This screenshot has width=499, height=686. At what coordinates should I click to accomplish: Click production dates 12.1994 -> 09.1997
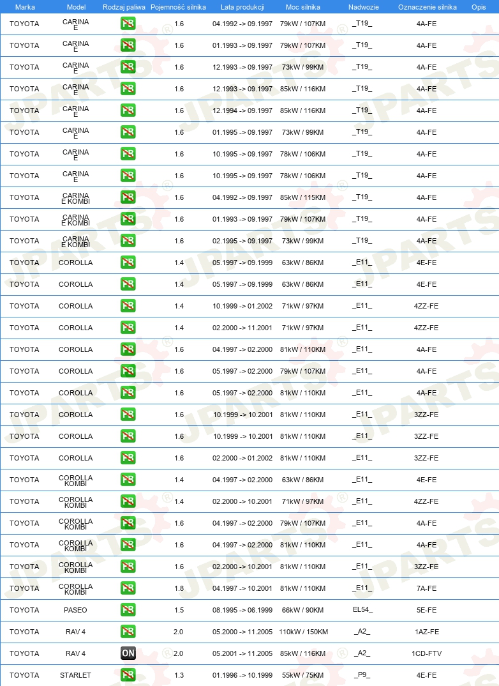[242, 111]
